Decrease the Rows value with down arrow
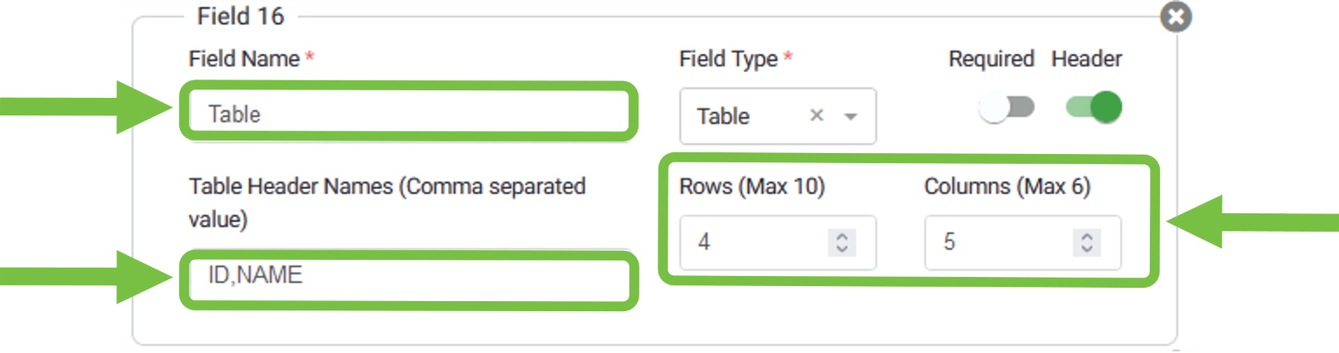Screen dimensions: 1339x353 [x=842, y=248]
